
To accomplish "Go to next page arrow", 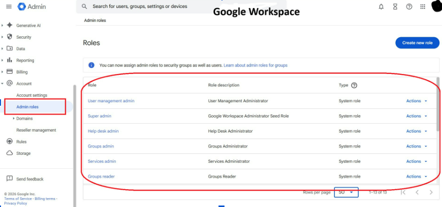I will point(431,193).
